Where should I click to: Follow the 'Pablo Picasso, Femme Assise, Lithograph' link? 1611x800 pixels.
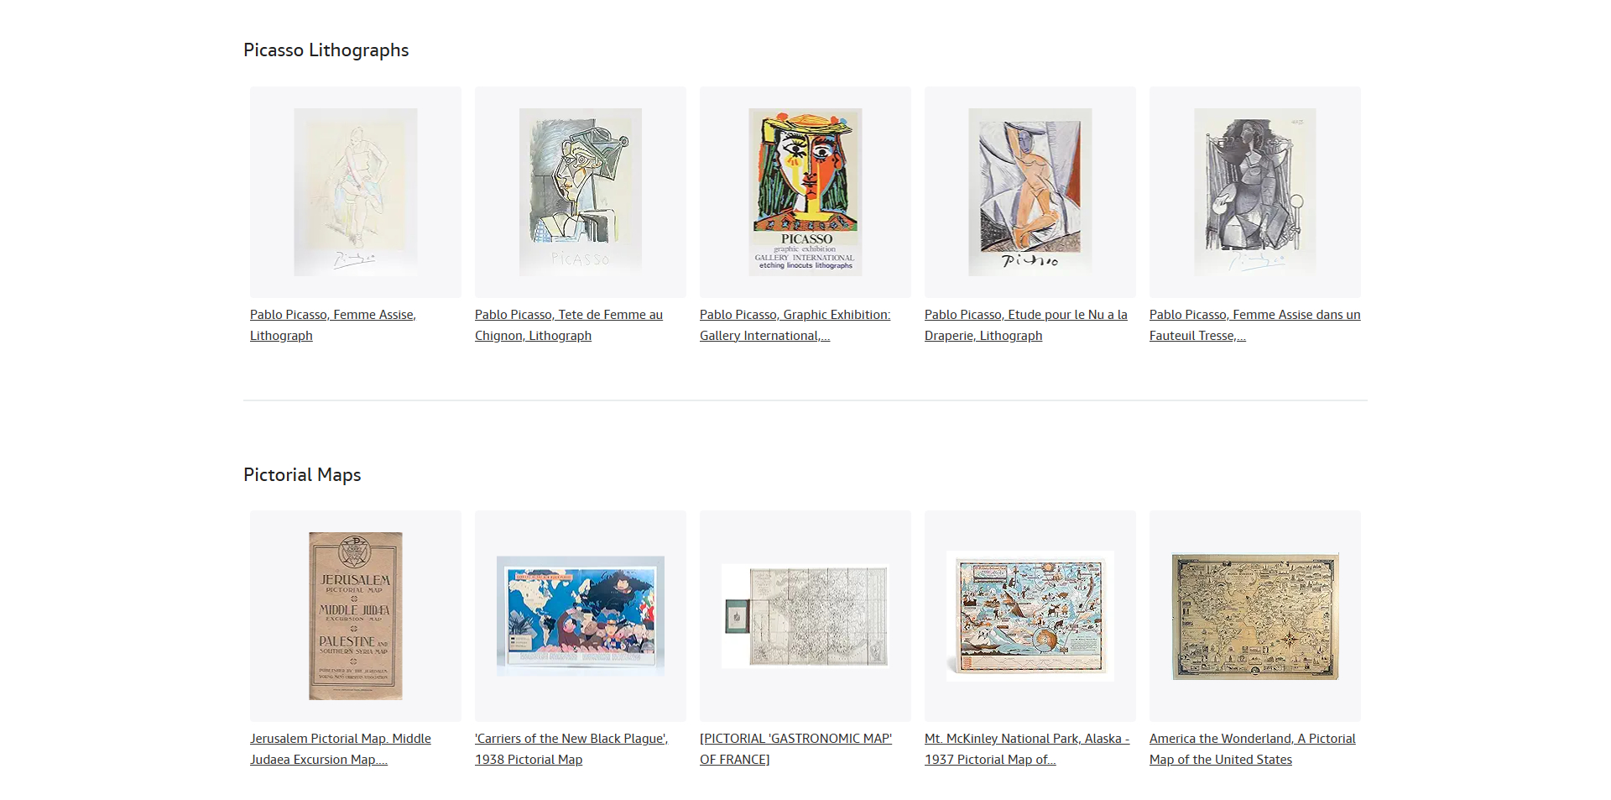333,325
